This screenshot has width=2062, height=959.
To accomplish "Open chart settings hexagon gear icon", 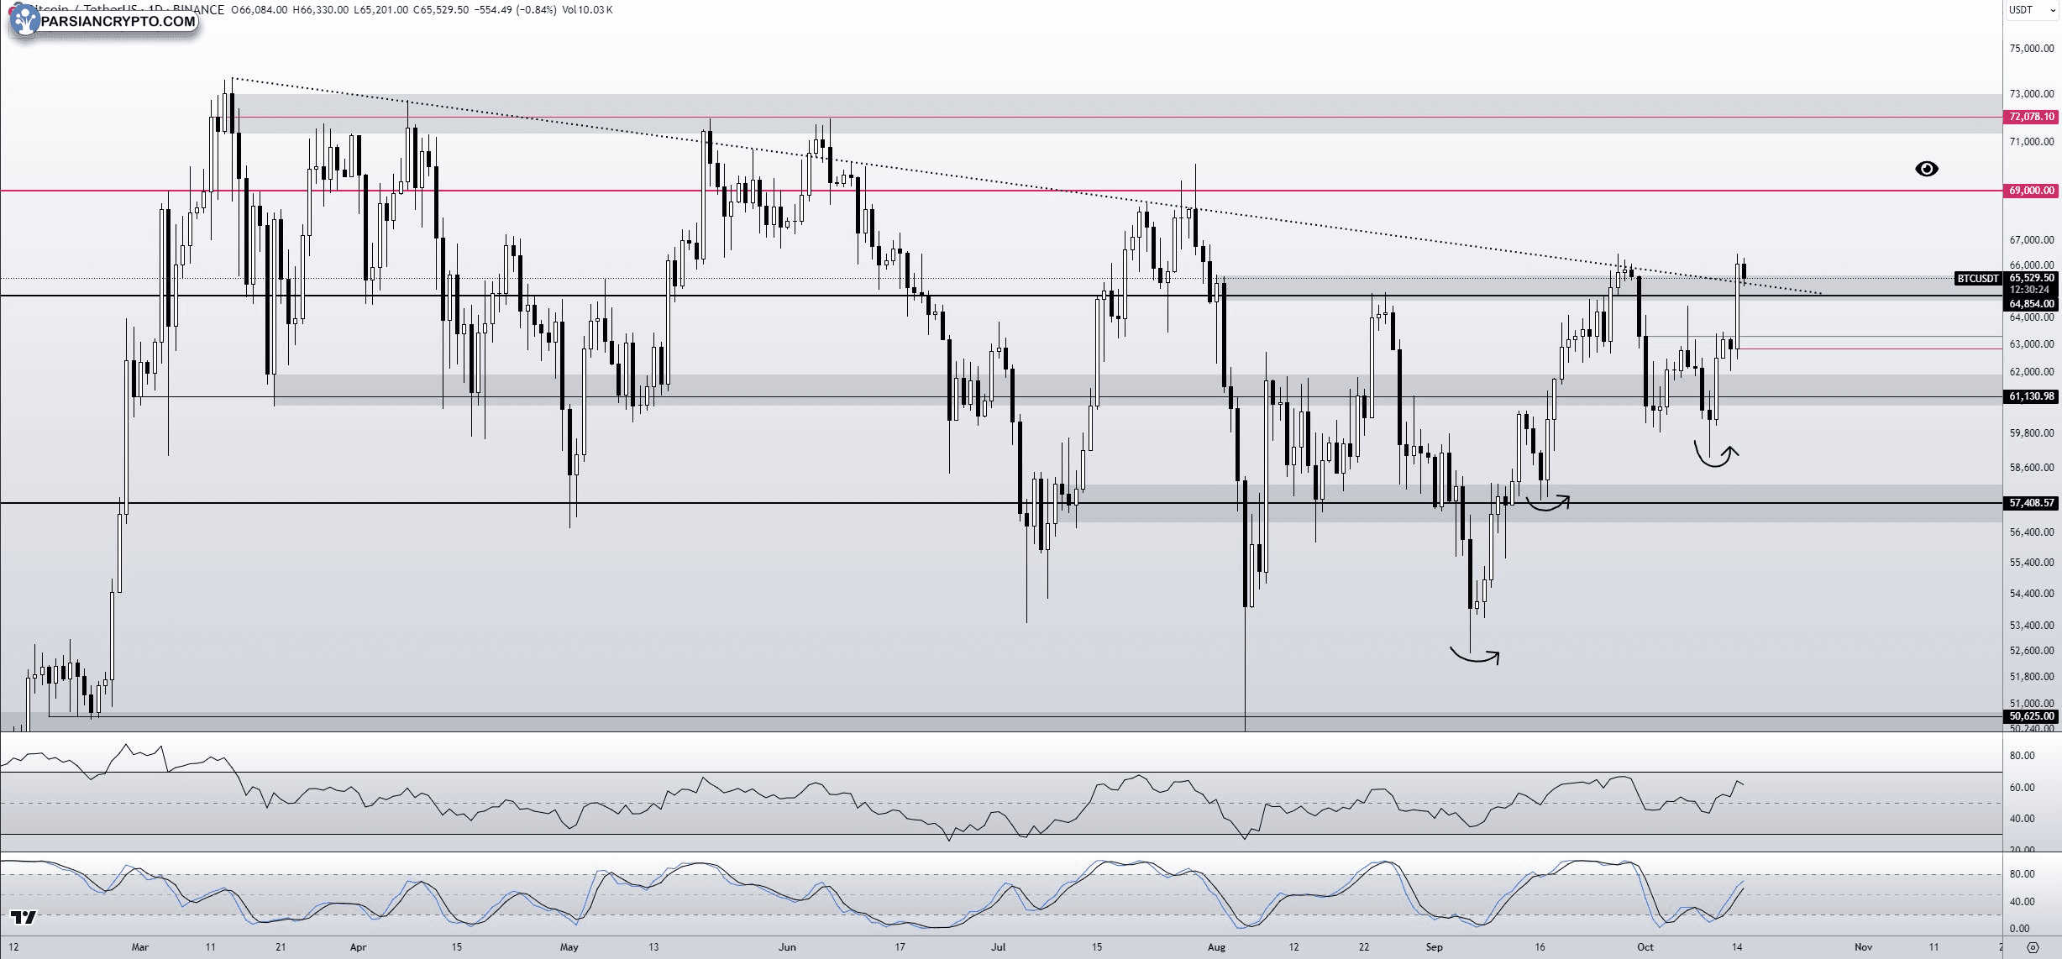I will [x=2033, y=947].
